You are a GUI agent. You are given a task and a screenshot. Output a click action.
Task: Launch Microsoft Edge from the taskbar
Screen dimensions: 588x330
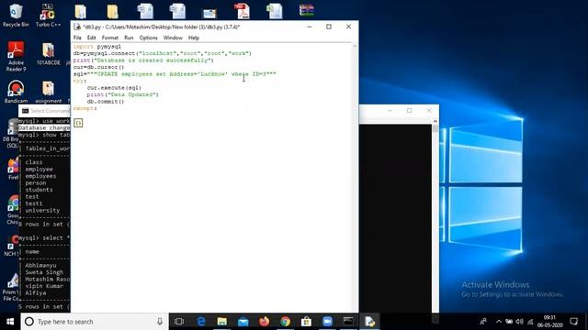click(201, 322)
